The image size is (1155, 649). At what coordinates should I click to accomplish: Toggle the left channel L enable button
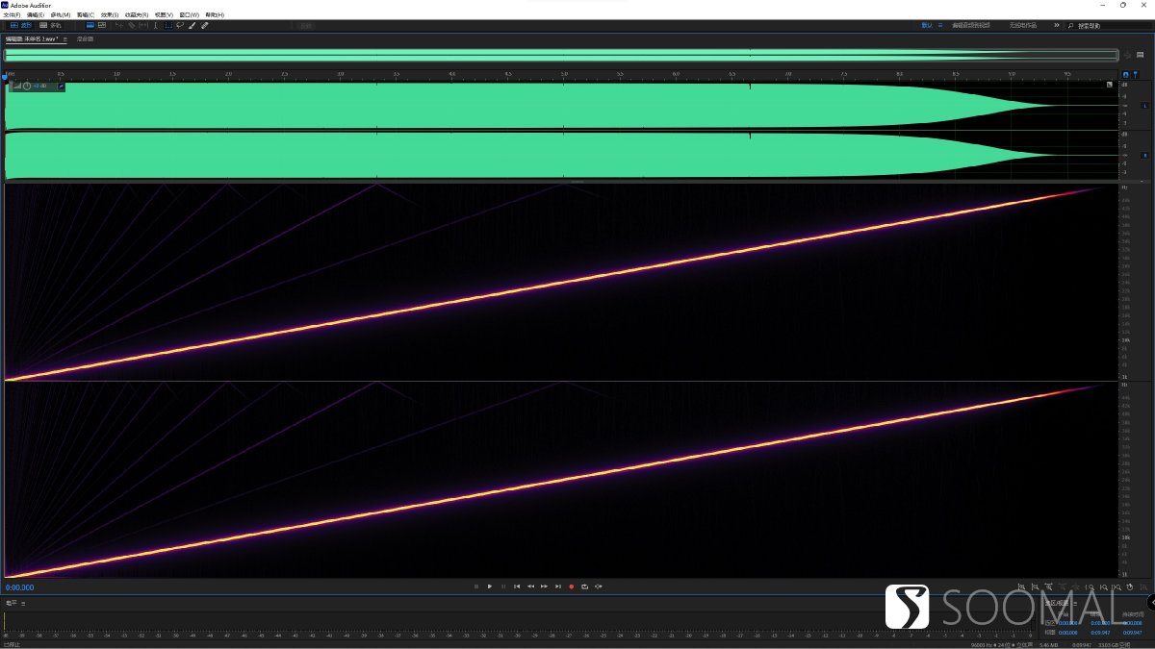coord(1145,105)
